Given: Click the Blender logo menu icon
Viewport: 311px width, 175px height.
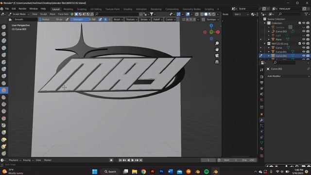Looking at the screenshot, I should 2,9.
